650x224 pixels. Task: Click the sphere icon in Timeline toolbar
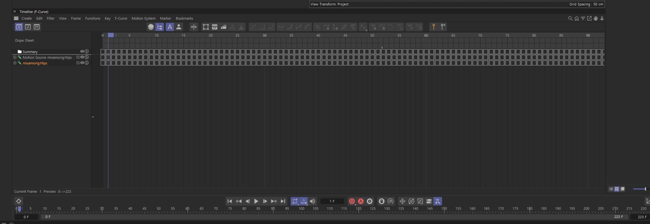[x=151, y=27]
